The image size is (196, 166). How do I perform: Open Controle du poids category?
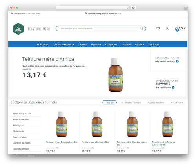point(22,143)
